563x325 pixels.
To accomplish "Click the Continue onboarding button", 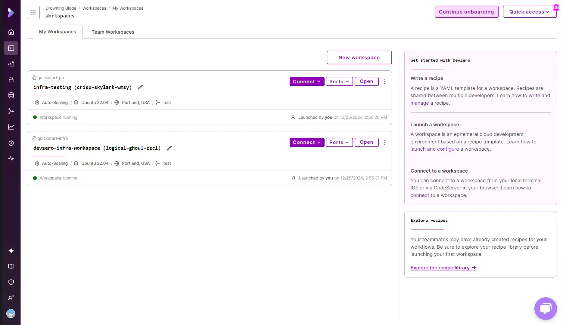I will point(466,12).
